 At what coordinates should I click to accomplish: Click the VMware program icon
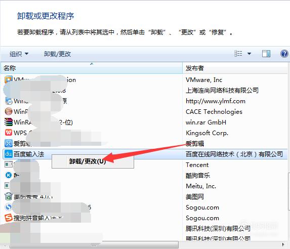pos(9,79)
